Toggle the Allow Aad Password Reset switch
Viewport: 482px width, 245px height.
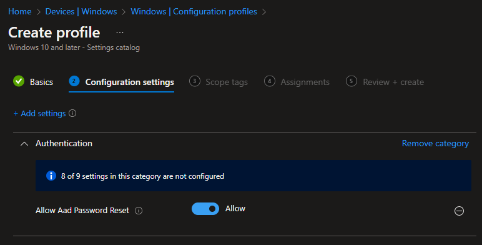coord(205,209)
